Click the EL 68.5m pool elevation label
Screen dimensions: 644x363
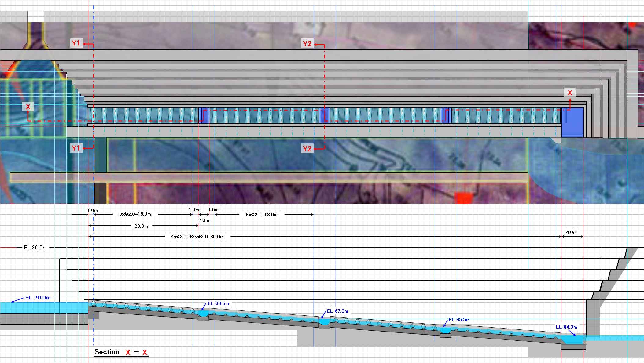(x=218, y=303)
